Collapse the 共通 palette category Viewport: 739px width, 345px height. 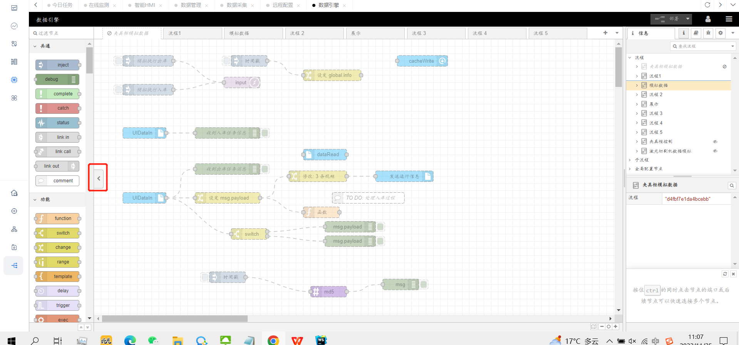(35, 46)
